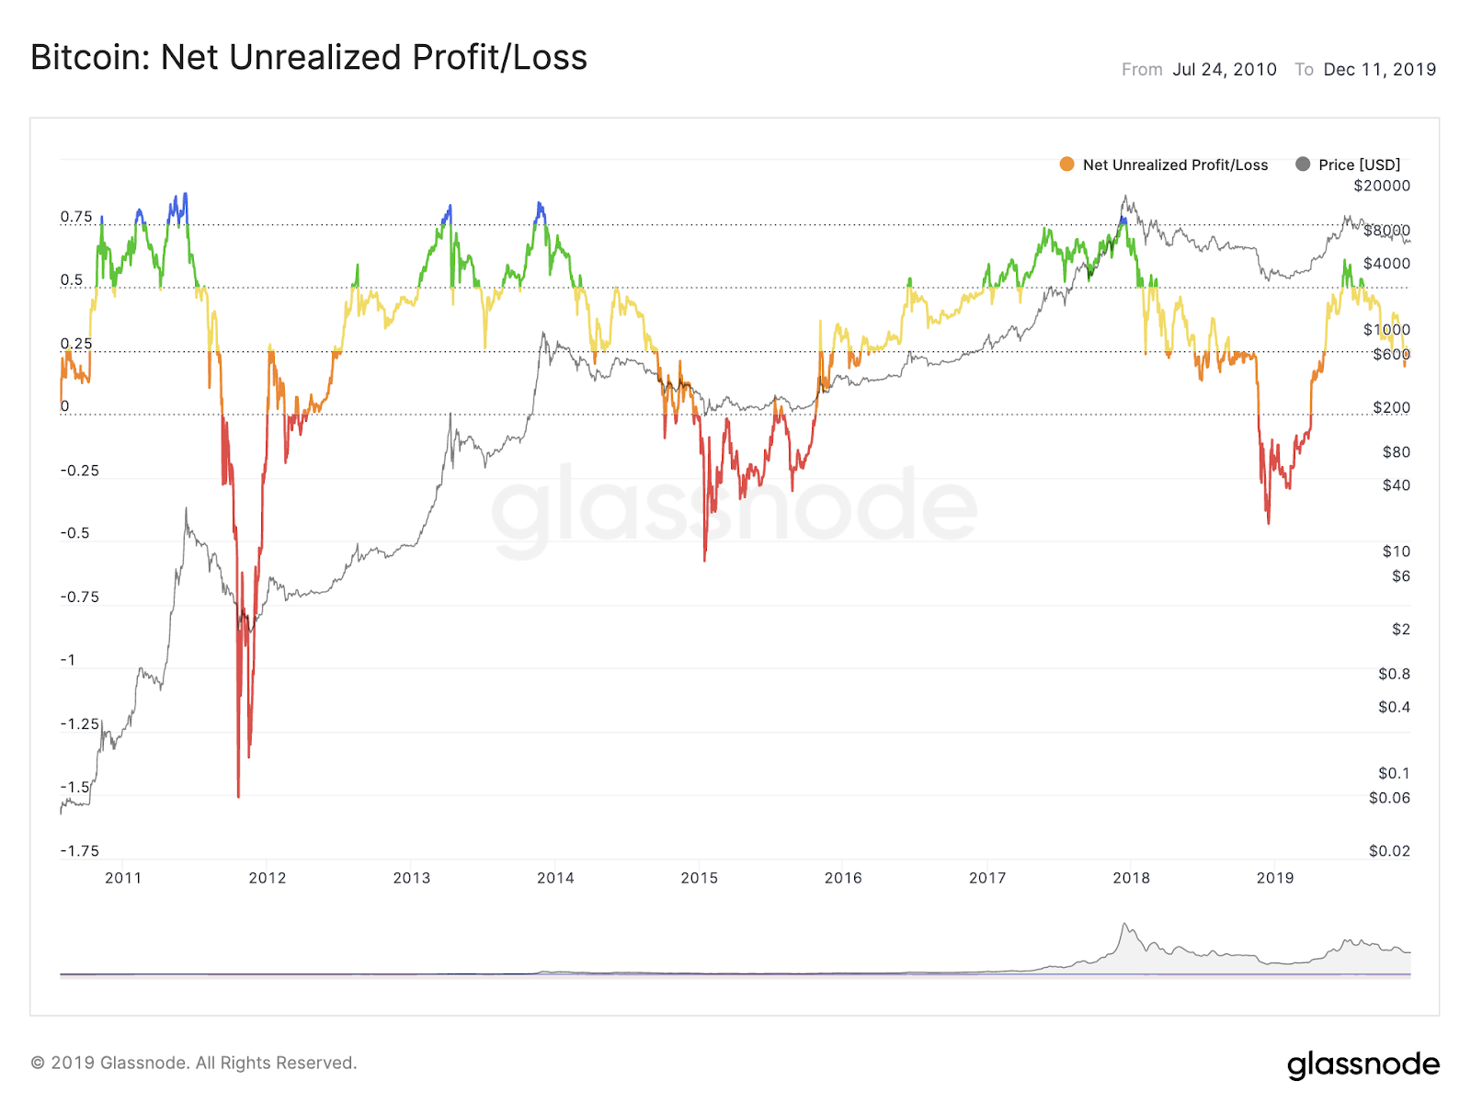Click the $20000 price axis label
Screen dimensions: 1471x1115
pyautogui.click(x=1381, y=186)
